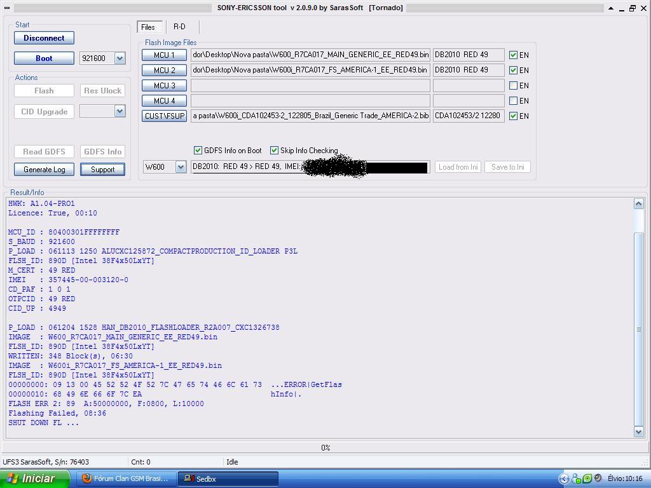Click the WRITTEN: 348 Block(s) log line
The width and height of the screenshot is (651, 488).
coord(71,356)
